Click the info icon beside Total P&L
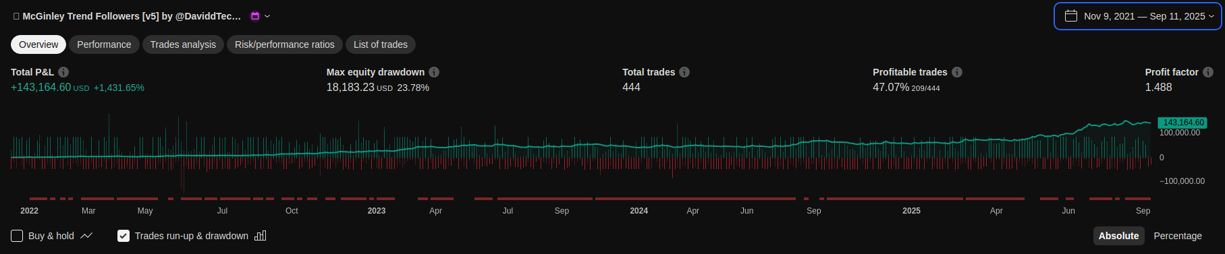The height and width of the screenshot is (254, 1225). [x=63, y=72]
